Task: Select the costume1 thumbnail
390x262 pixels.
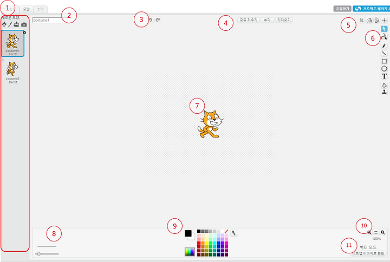Action: click(x=12, y=43)
